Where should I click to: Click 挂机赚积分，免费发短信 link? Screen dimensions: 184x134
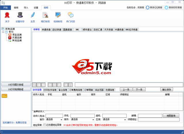(x=15, y=123)
